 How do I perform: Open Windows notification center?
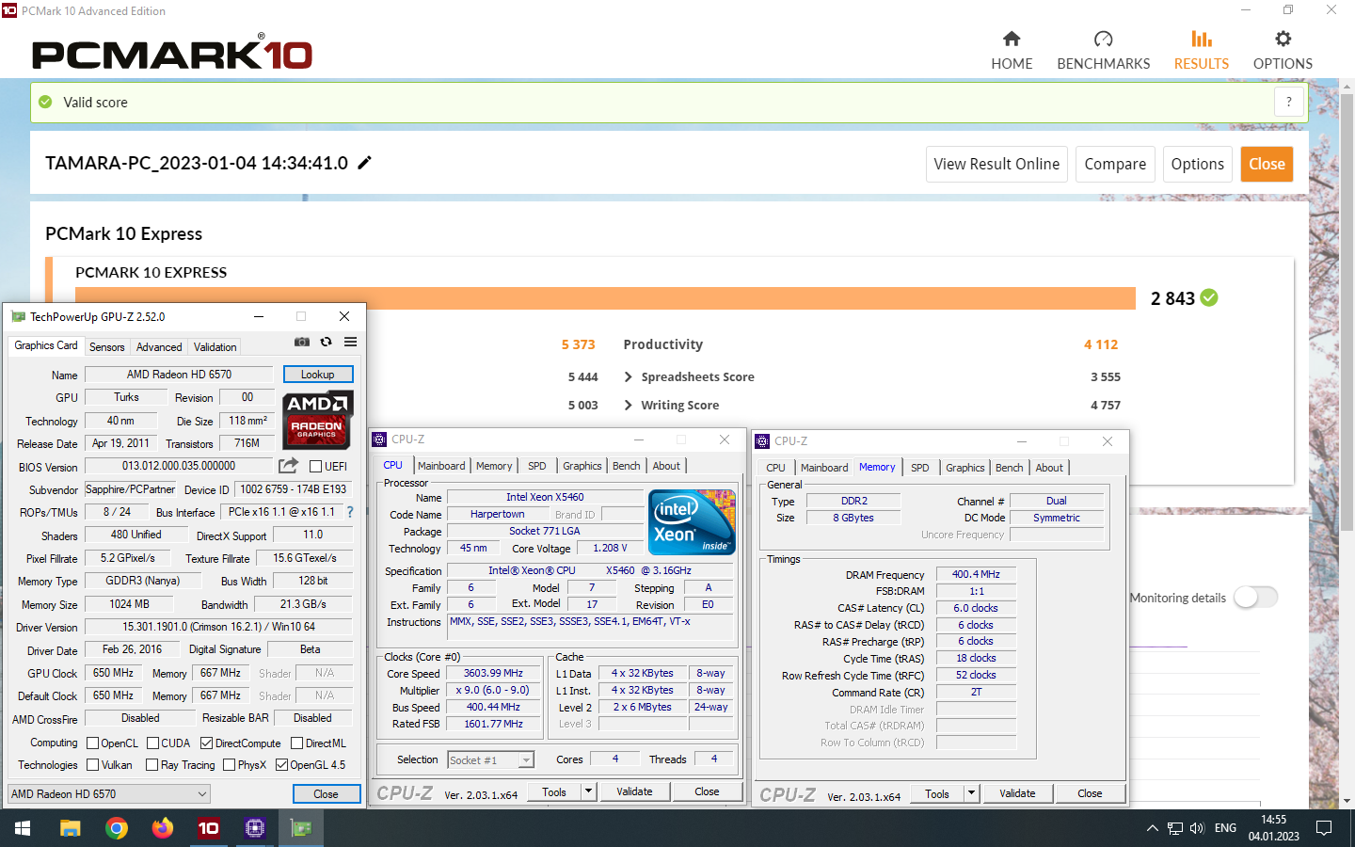[1324, 828]
